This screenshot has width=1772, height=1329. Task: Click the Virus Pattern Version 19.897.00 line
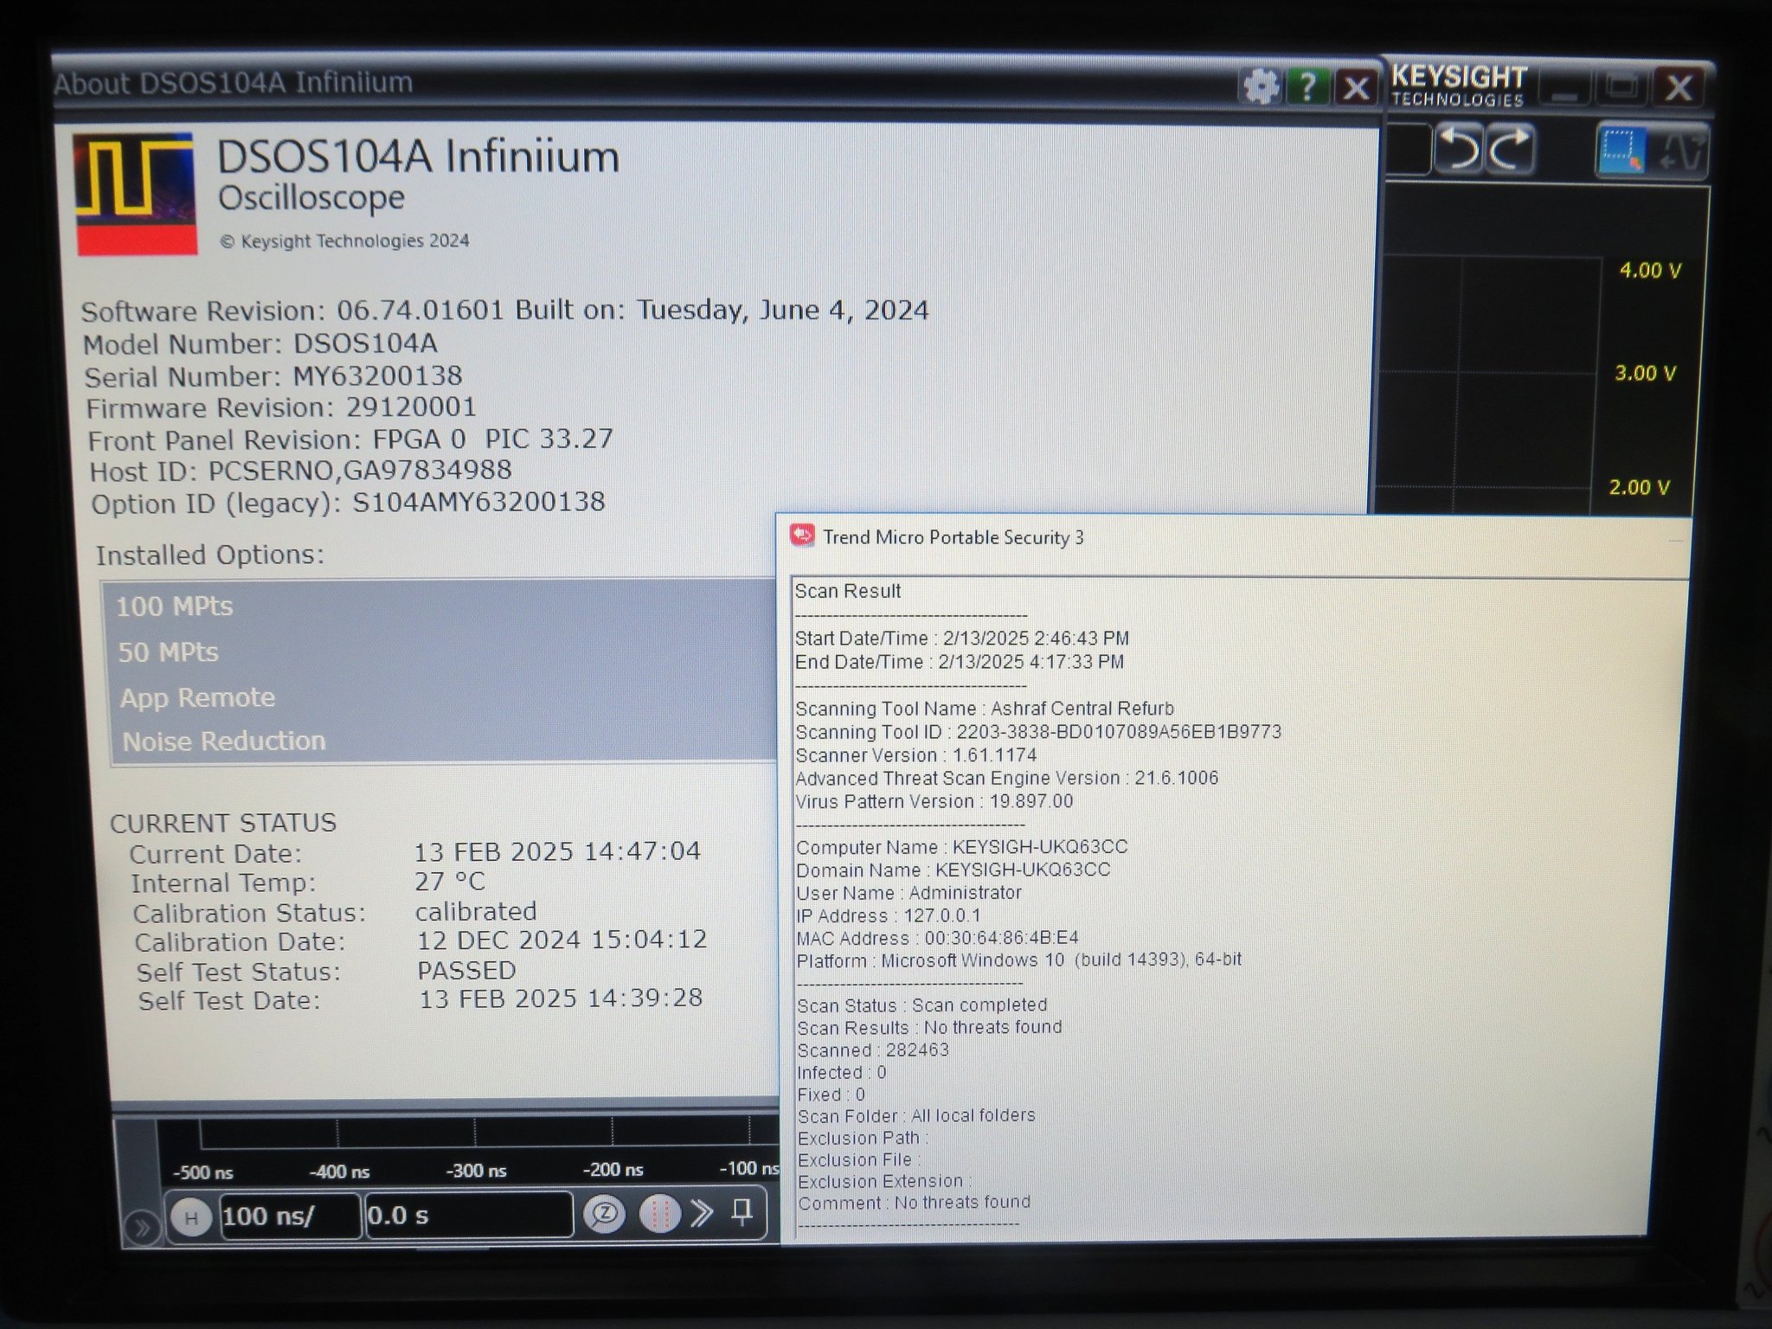[934, 802]
